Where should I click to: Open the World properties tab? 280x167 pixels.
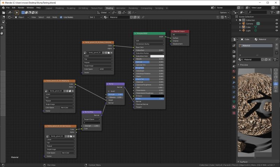click(x=234, y=71)
